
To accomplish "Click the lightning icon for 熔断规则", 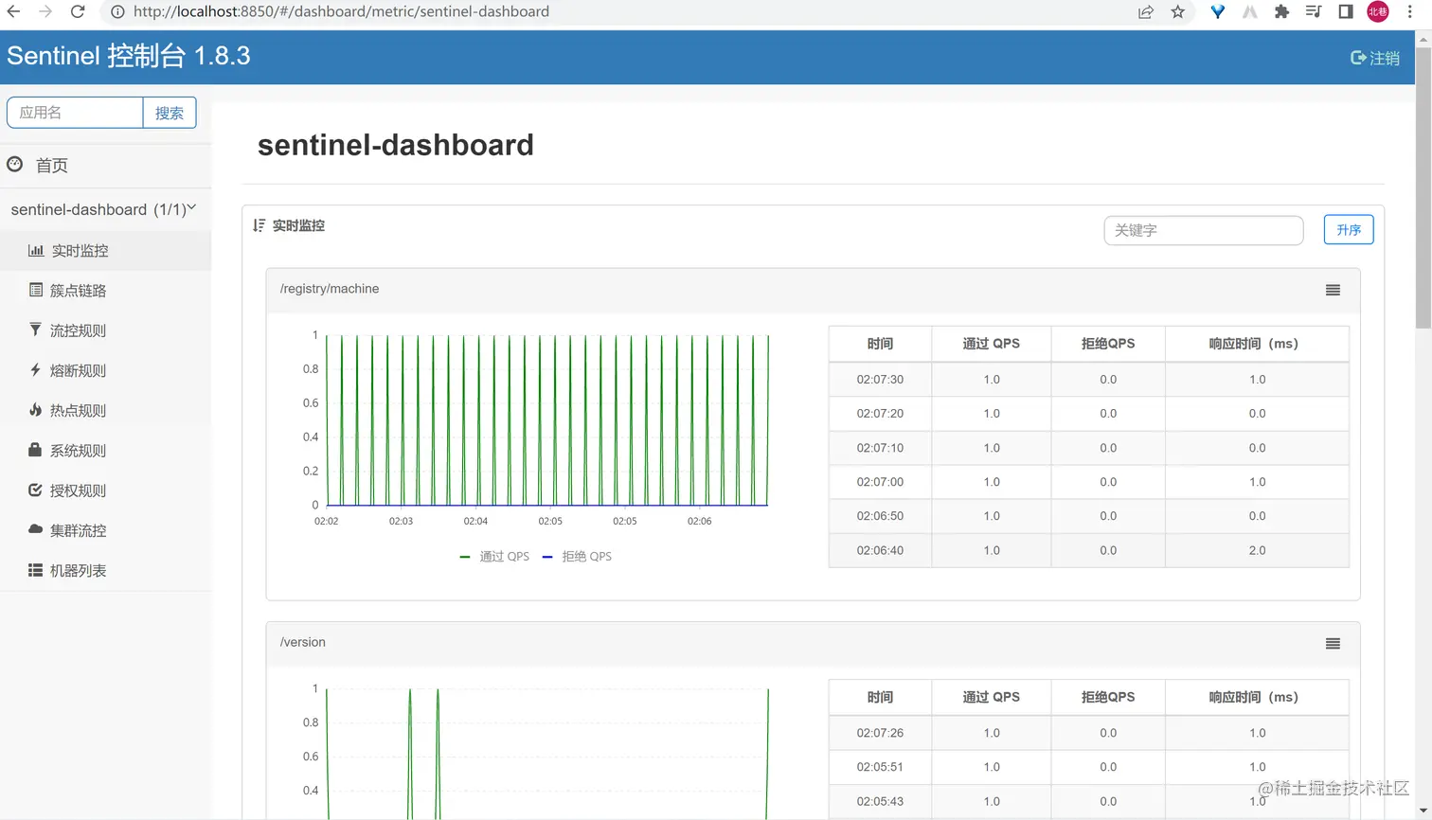I will click(35, 369).
